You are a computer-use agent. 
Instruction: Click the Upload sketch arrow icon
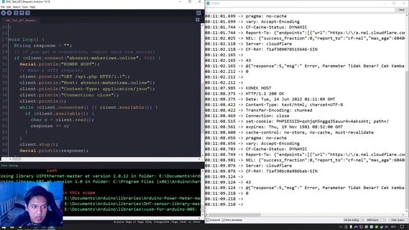(x=9, y=13)
